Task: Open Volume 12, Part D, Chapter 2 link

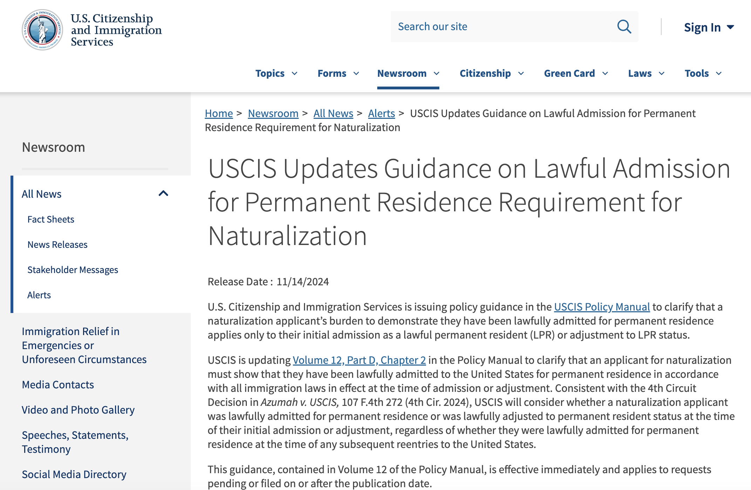Action: click(x=359, y=360)
